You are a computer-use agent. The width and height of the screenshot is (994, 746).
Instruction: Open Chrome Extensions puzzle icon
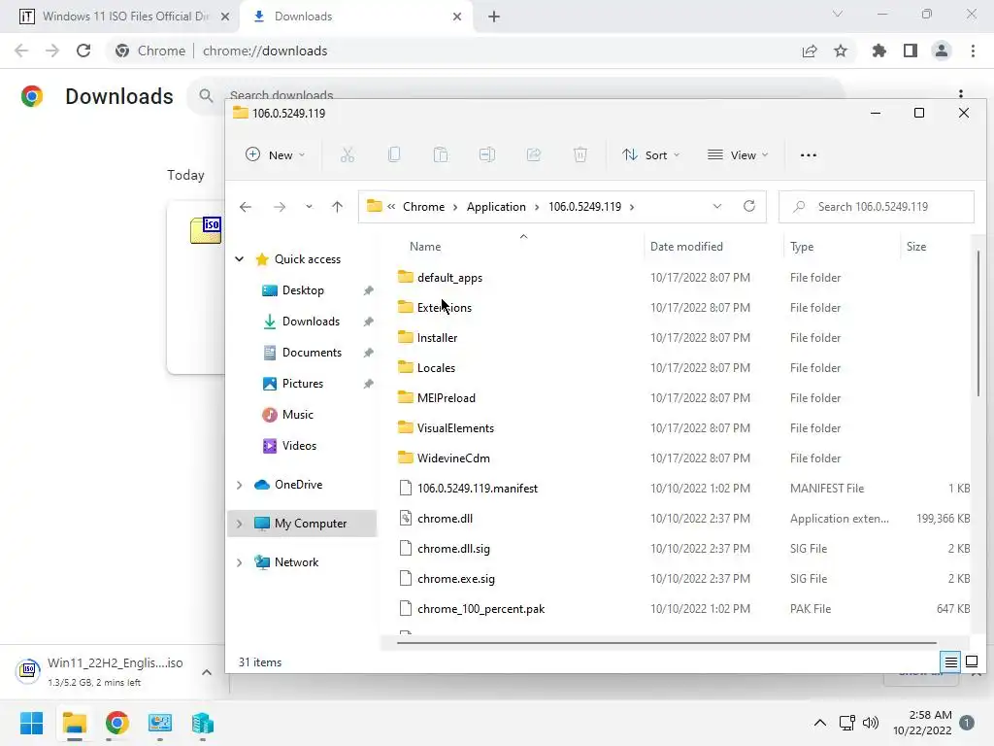pyautogui.click(x=879, y=51)
